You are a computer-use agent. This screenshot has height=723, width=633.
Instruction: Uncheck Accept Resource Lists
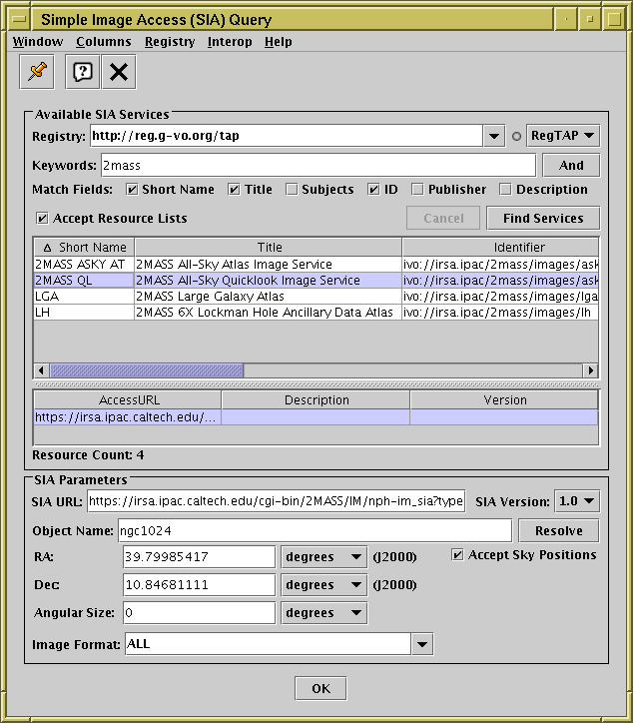point(42,218)
